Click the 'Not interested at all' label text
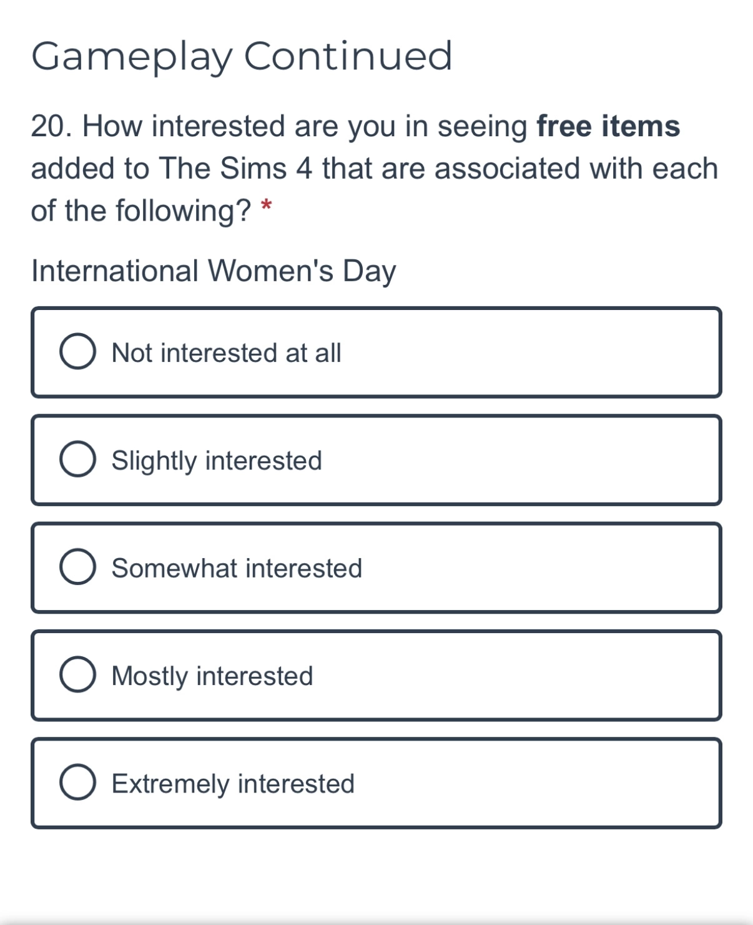The image size is (753, 925). click(226, 353)
